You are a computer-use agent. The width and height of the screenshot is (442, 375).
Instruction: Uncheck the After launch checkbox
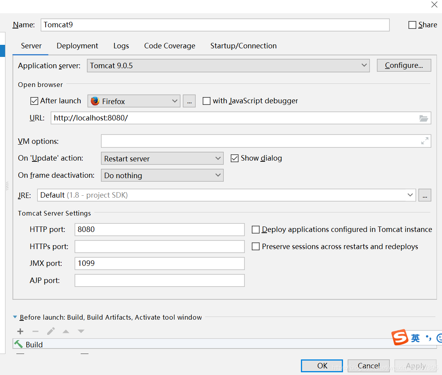(34, 101)
